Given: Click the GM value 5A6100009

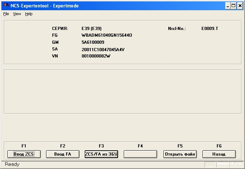Looking at the screenshot, I should click(x=93, y=42).
